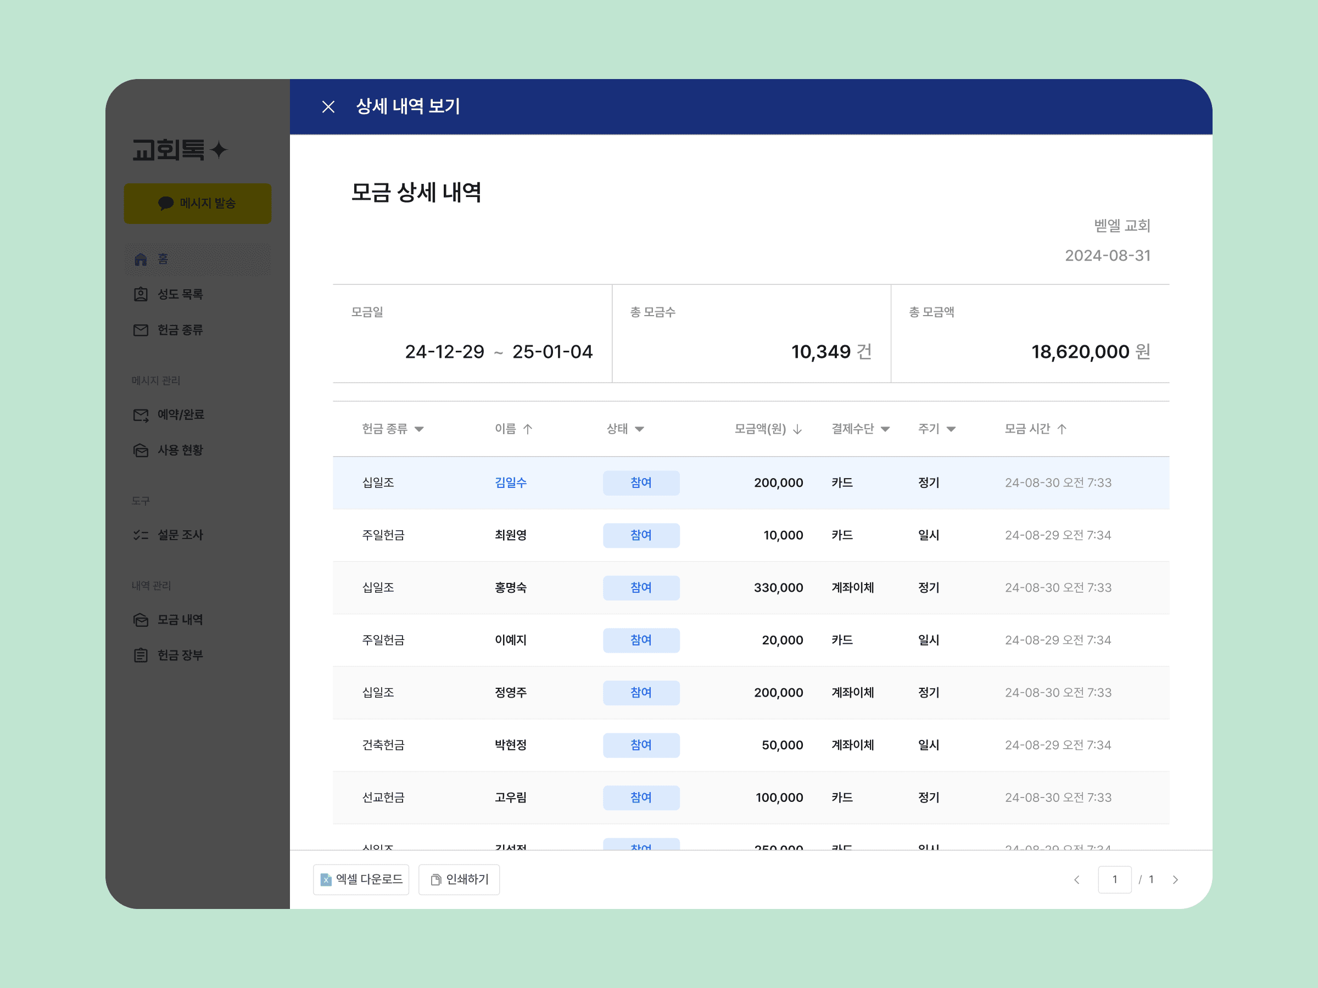Open the 헌금 장부 ledger

181,654
